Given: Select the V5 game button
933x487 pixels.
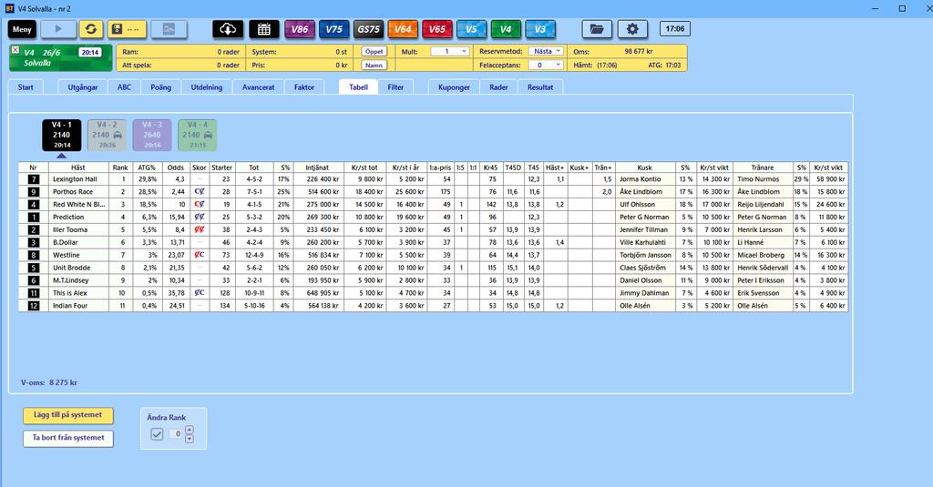Looking at the screenshot, I should coord(471,29).
